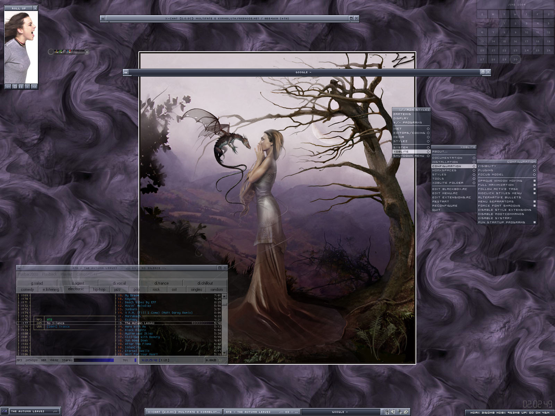Maximize the X-Chat window
The width and height of the screenshot is (555, 416).
tap(351, 18)
